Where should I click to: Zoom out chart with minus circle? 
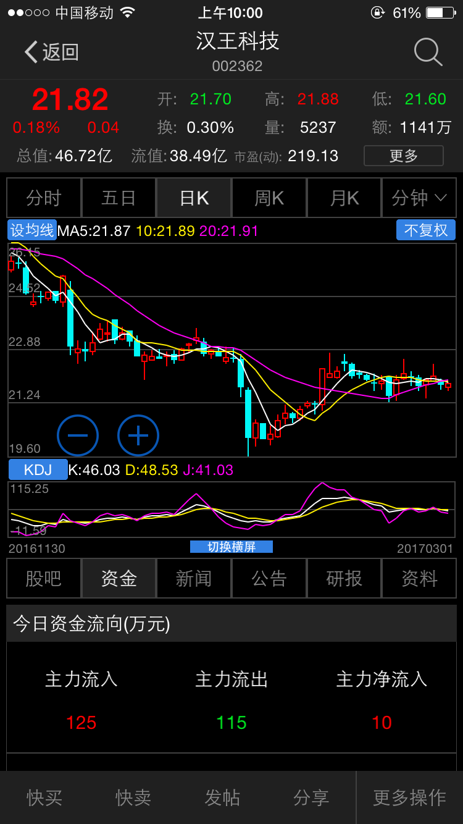tap(78, 435)
